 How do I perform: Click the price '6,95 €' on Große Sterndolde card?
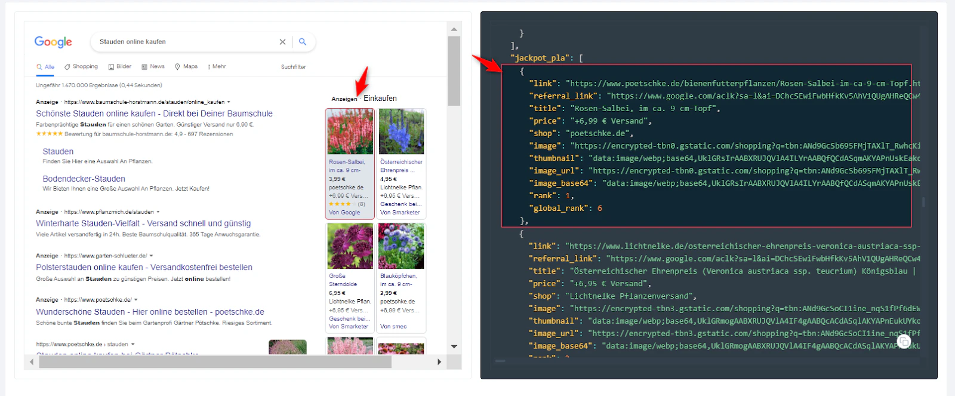pos(337,293)
